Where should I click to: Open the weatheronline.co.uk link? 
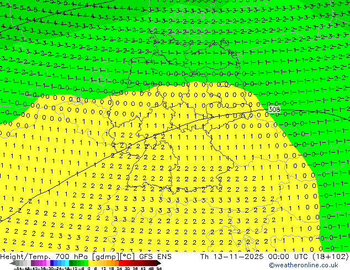tap(304, 265)
